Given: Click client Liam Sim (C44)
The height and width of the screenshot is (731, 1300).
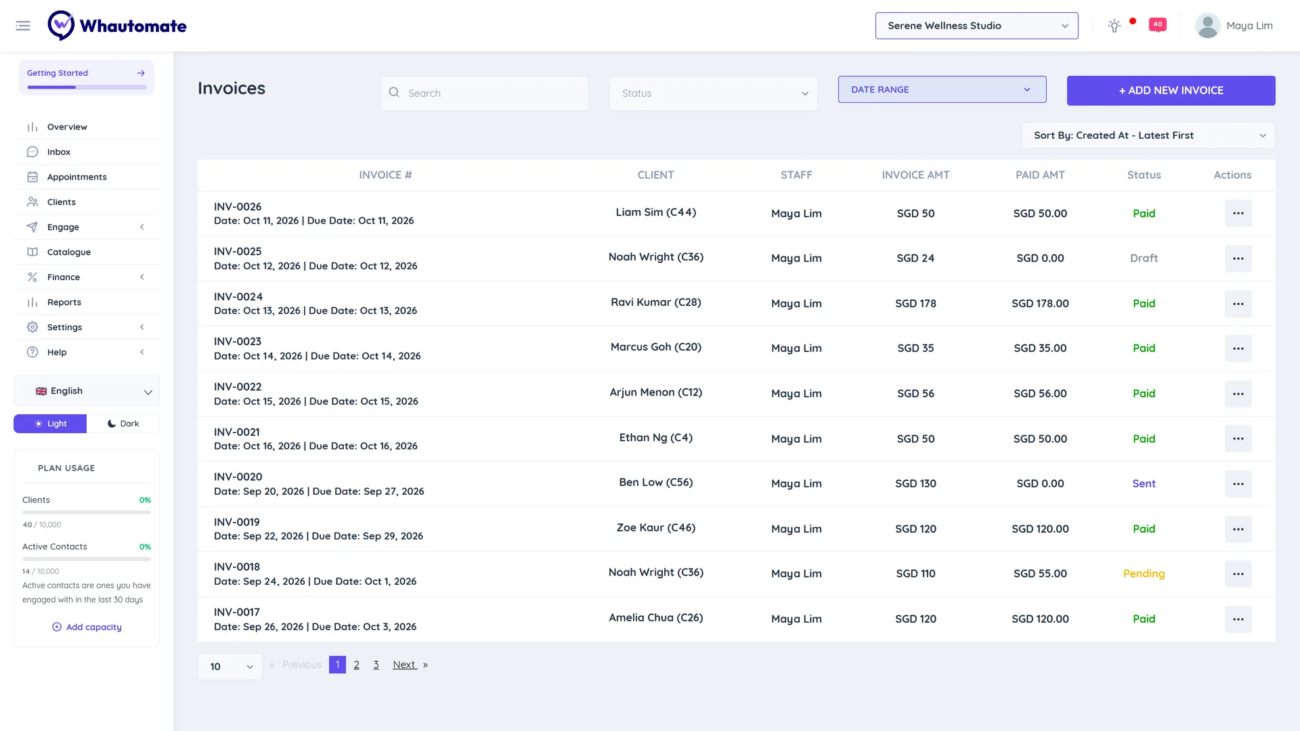Looking at the screenshot, I should [655, 213].
